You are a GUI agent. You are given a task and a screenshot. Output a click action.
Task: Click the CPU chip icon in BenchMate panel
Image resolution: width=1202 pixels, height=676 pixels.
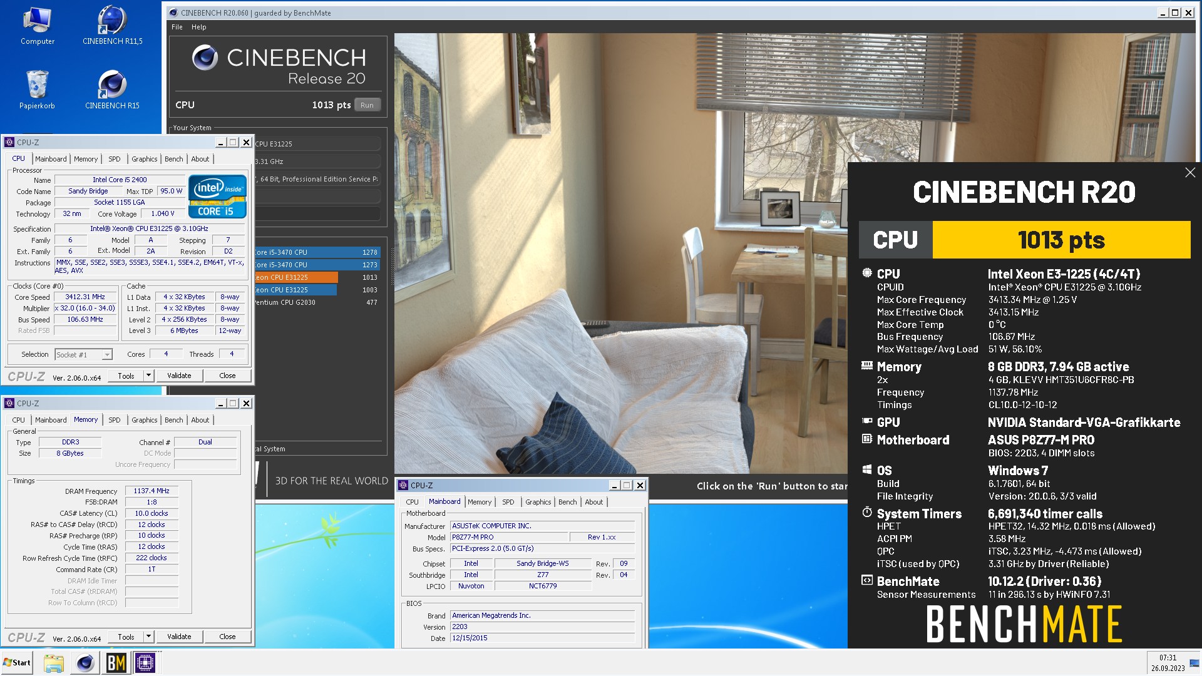[867, 273]
